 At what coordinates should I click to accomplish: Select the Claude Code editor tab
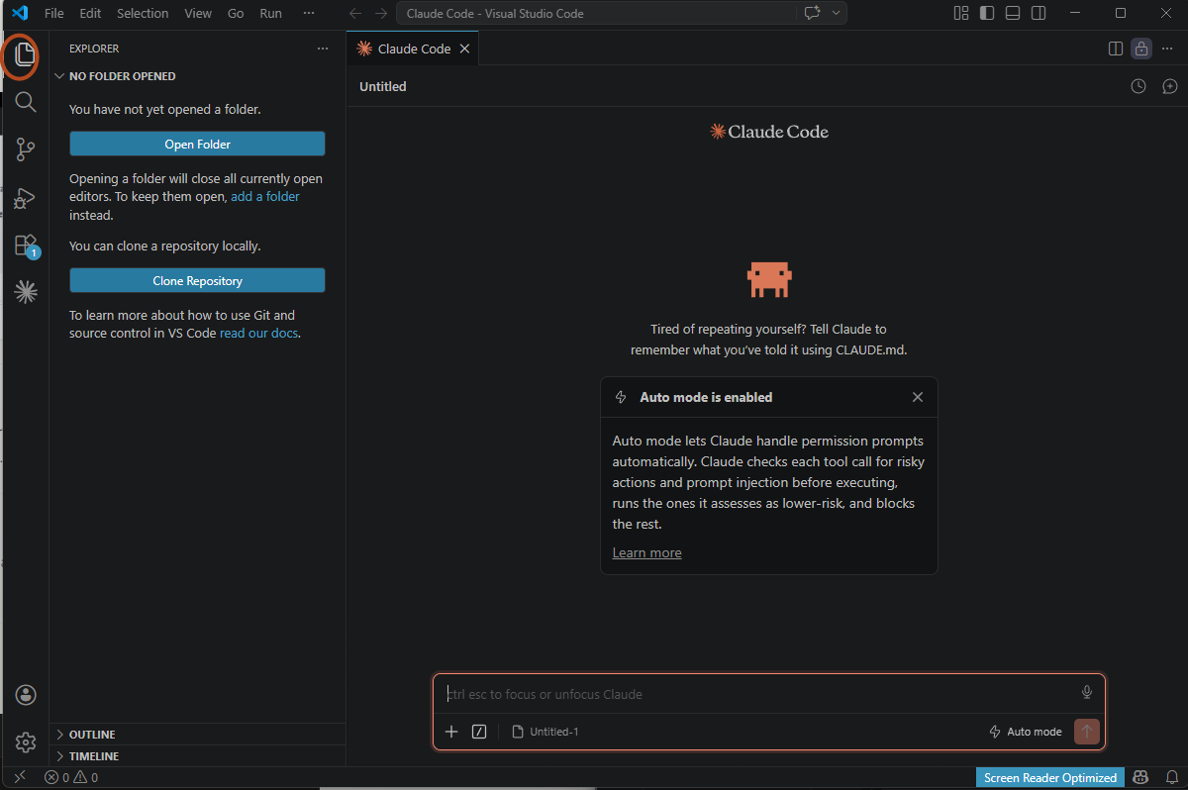click(414, 49)
